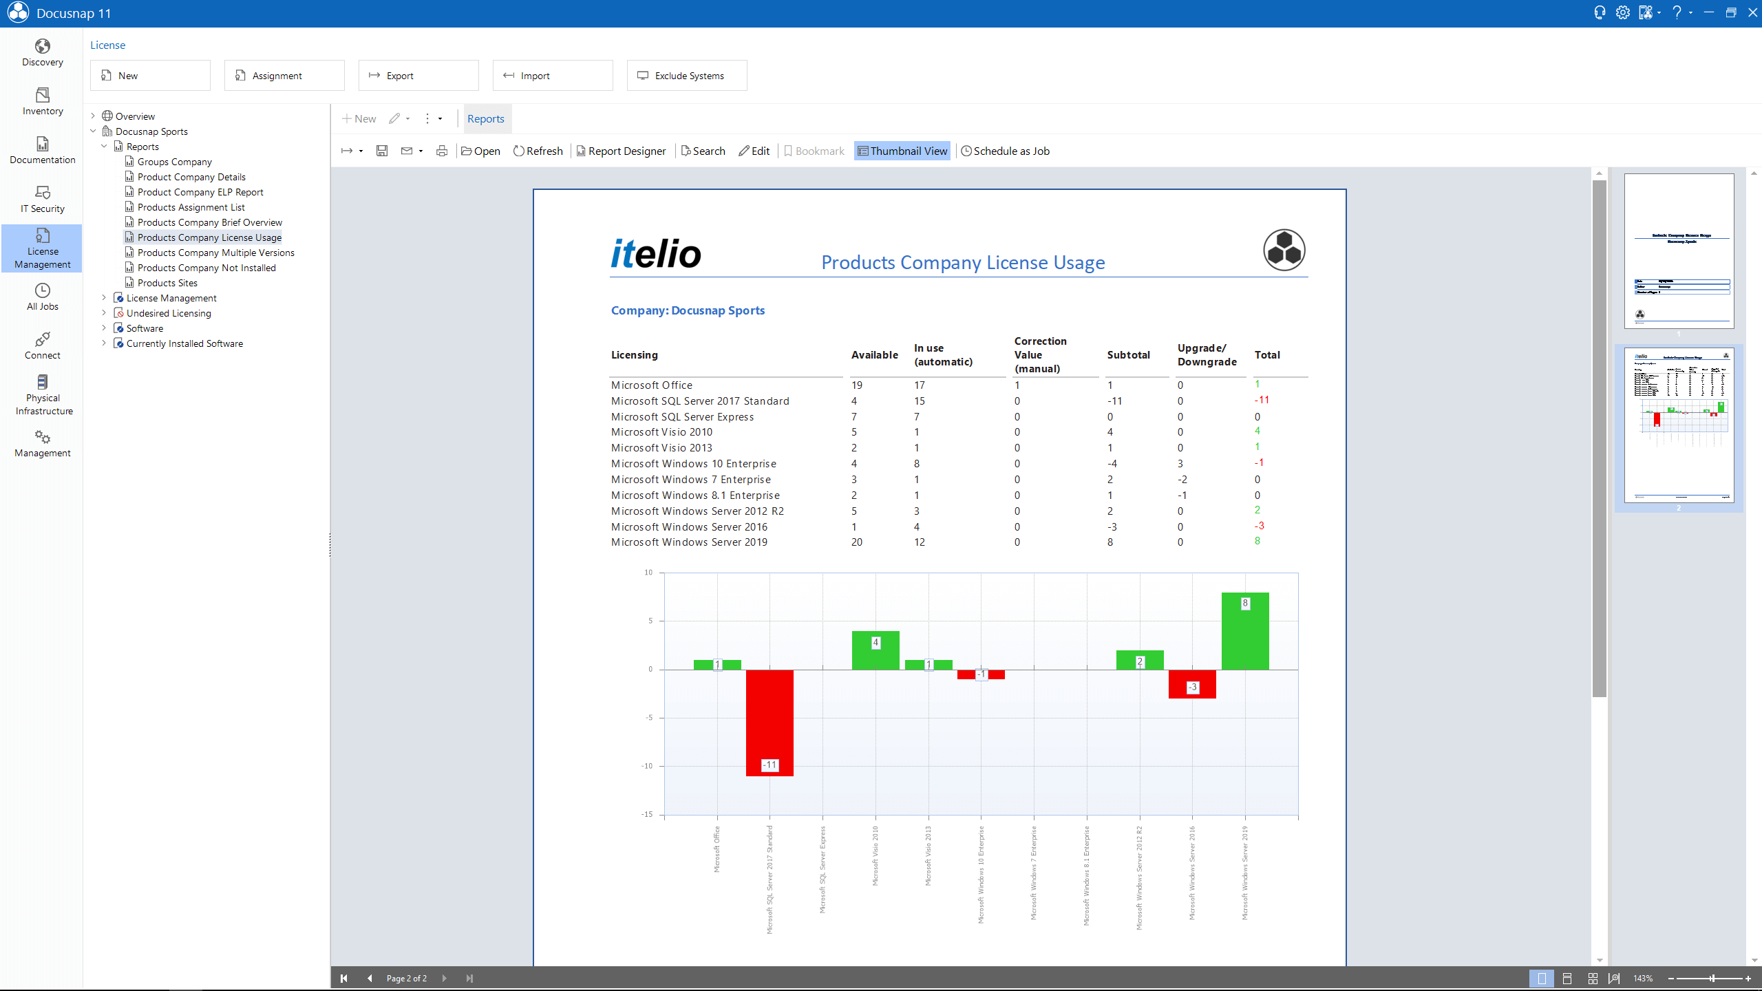Select the page 1 thumbnail

pos(1679,251)
